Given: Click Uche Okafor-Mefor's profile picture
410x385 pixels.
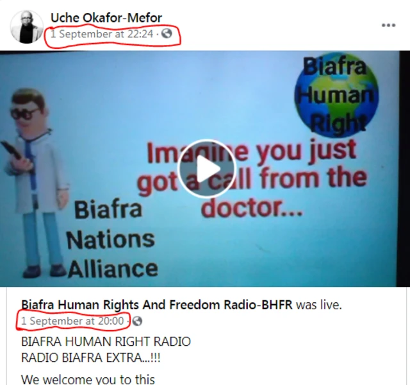Looking at the screenshot, I should click(27, 27).
